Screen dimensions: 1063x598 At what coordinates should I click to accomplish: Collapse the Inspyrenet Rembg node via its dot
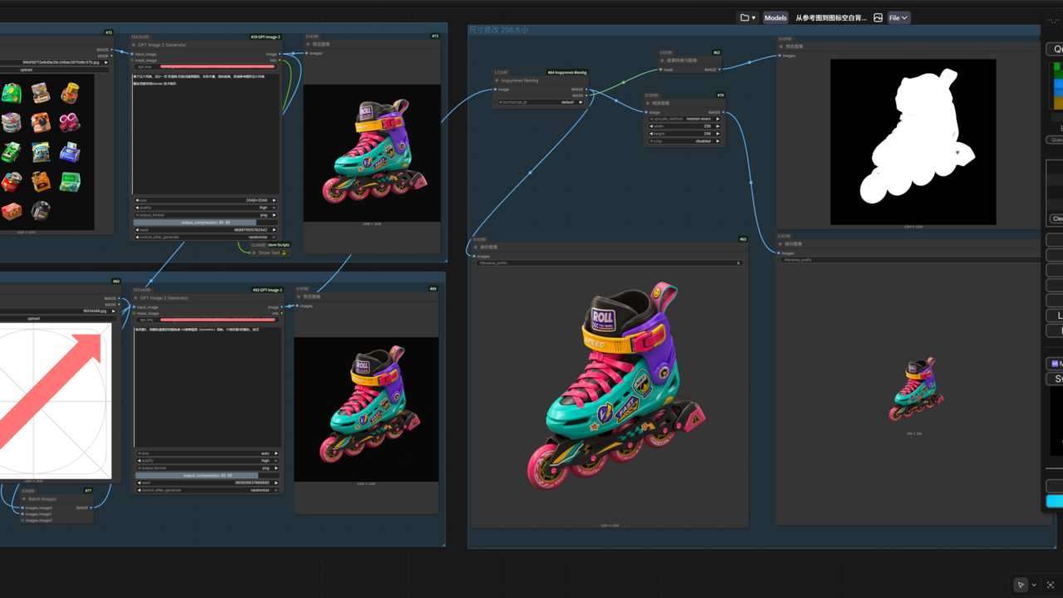[x=497, y=81]
